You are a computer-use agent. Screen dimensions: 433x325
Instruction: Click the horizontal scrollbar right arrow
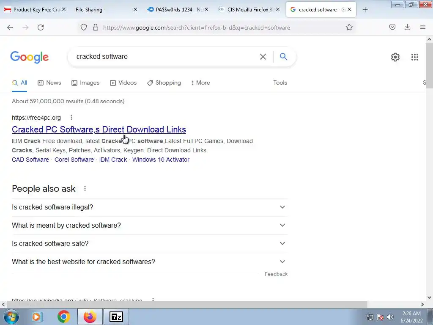(422, 304)
